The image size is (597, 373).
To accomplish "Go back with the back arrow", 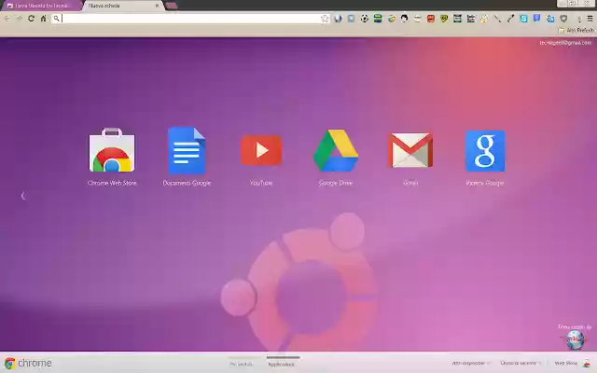I will [x=7, y=19].
